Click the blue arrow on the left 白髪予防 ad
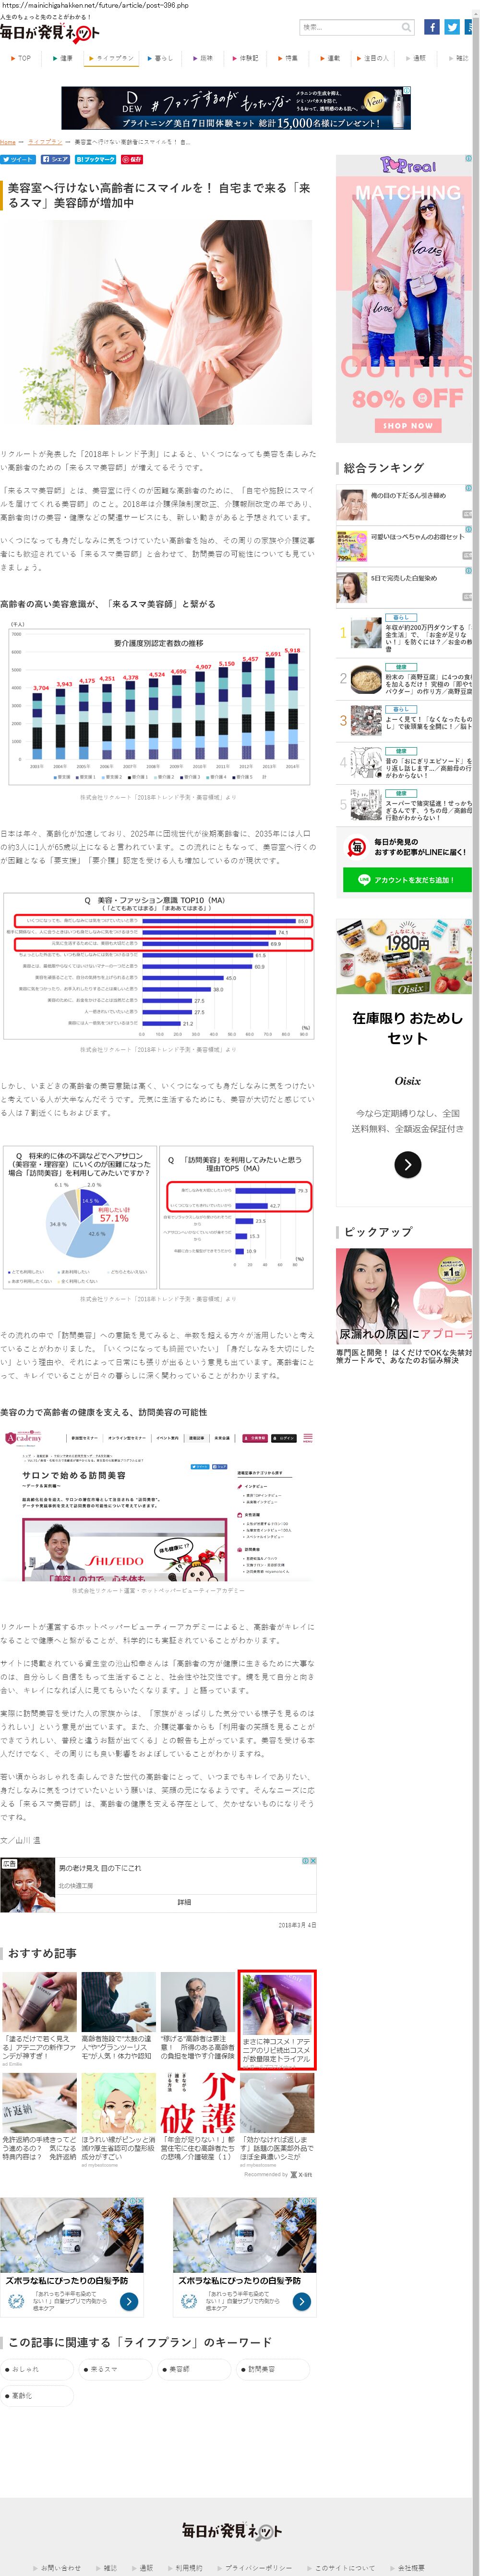 [129, 2301]
